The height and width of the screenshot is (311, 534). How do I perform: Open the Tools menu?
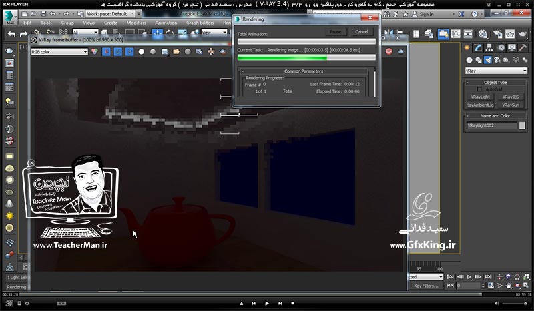46,23
